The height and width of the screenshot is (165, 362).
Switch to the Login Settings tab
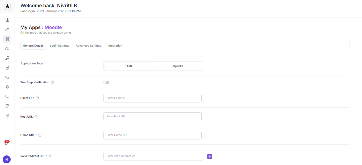point(59,46)
